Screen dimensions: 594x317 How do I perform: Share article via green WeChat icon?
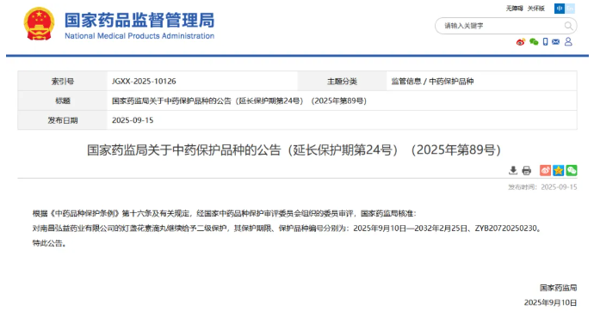coord(572,170)
